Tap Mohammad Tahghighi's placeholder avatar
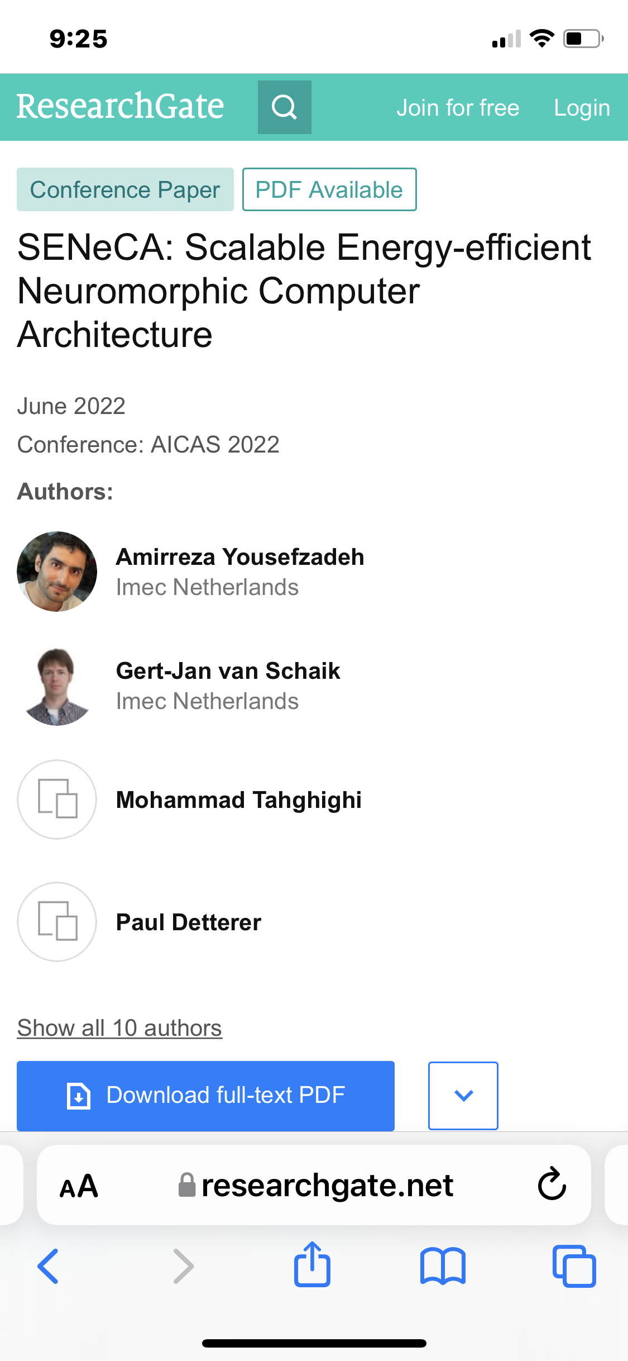Viewport: 628px width, 1361px height. click(57, 799)
